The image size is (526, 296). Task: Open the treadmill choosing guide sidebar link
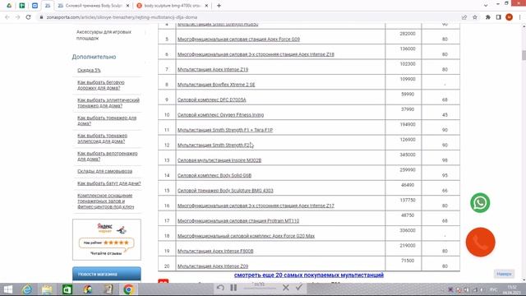pyautogui.click(x=101, y=85)
